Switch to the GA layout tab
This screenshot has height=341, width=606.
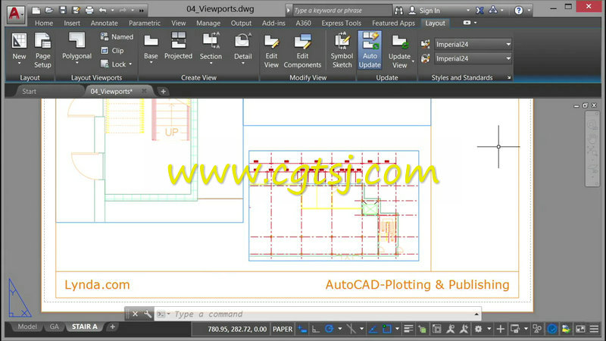54,327
